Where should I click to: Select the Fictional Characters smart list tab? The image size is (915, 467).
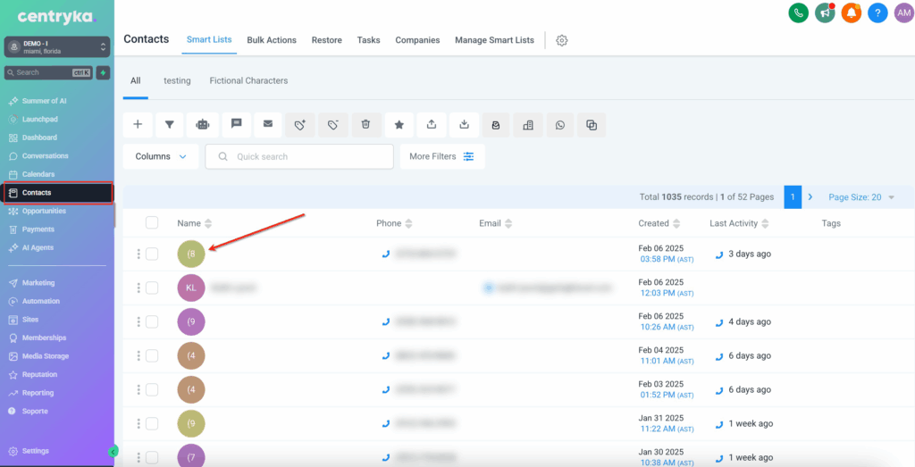click(248, 80)
